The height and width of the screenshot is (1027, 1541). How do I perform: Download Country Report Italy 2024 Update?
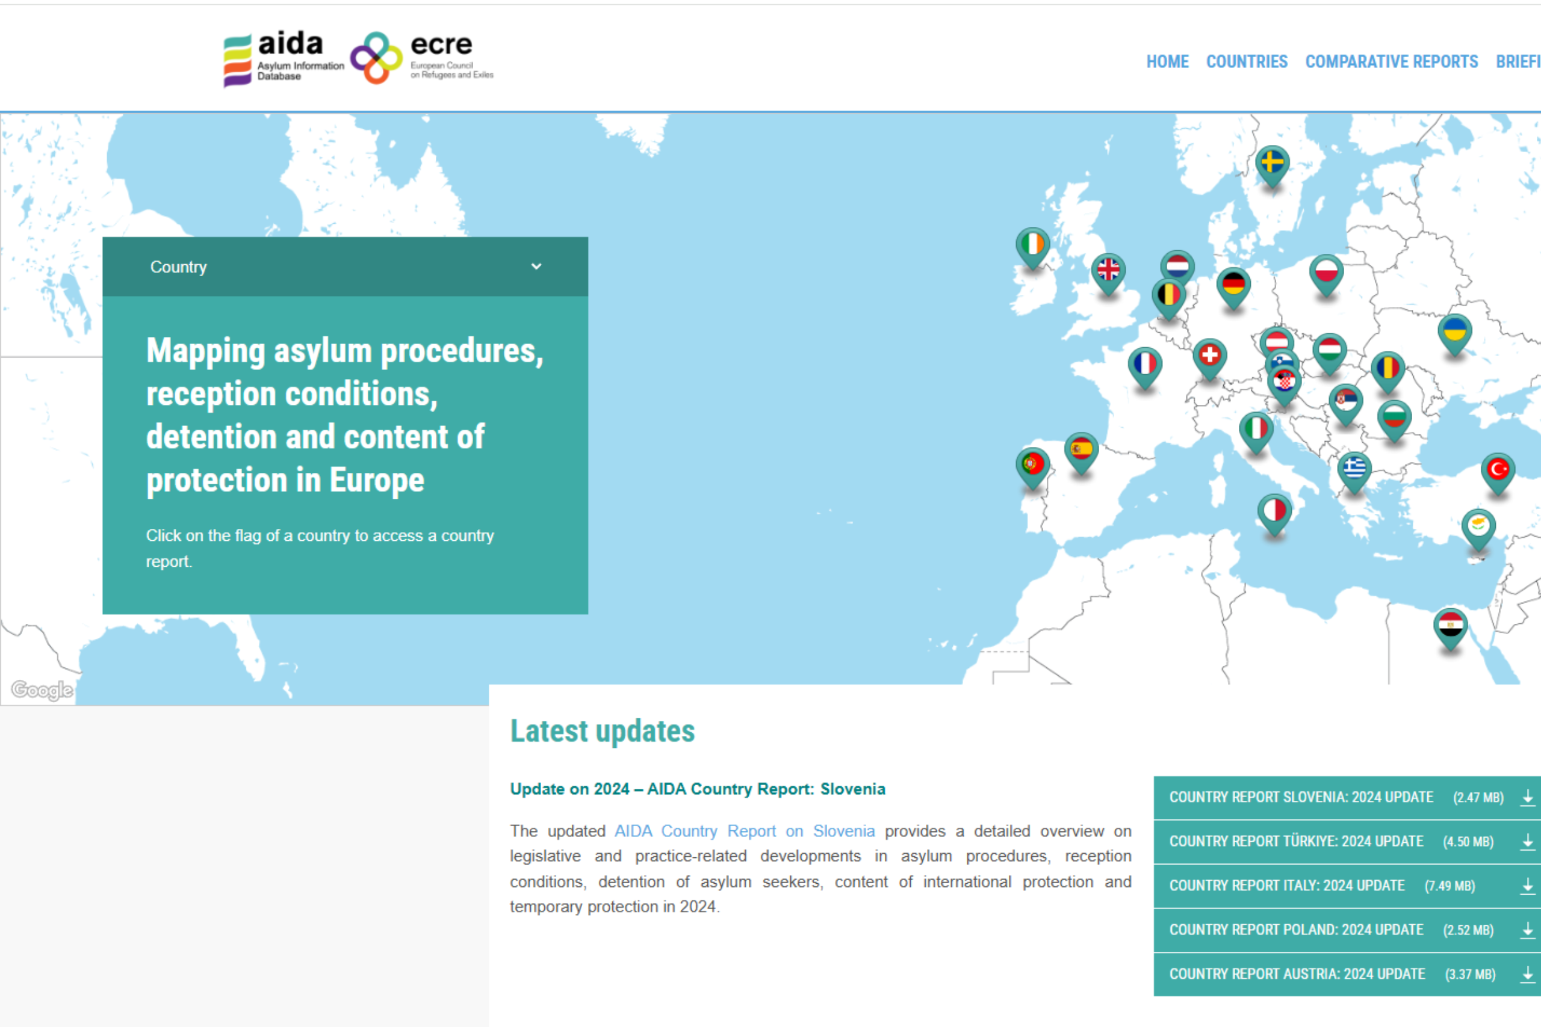pyautogui.click(x=1287, y=886)
